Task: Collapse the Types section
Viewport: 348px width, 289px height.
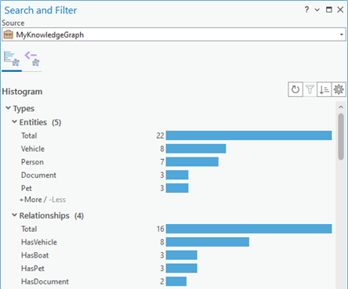Action: point(8,108)
